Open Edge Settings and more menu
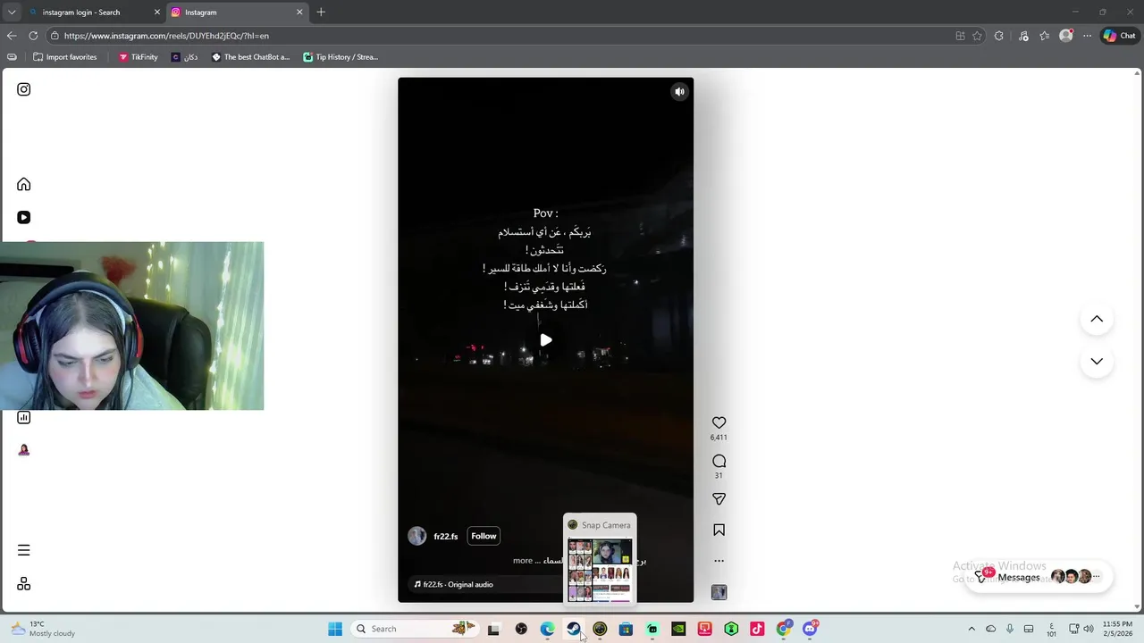Image resolution: width=1144 pixels, height=643 pixels. pos(1087,36)
